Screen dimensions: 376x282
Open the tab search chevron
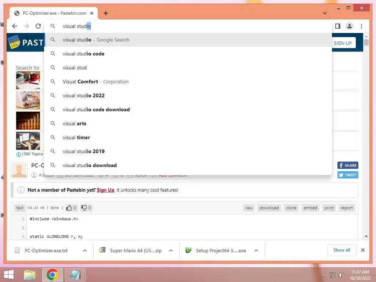point(325,13)
